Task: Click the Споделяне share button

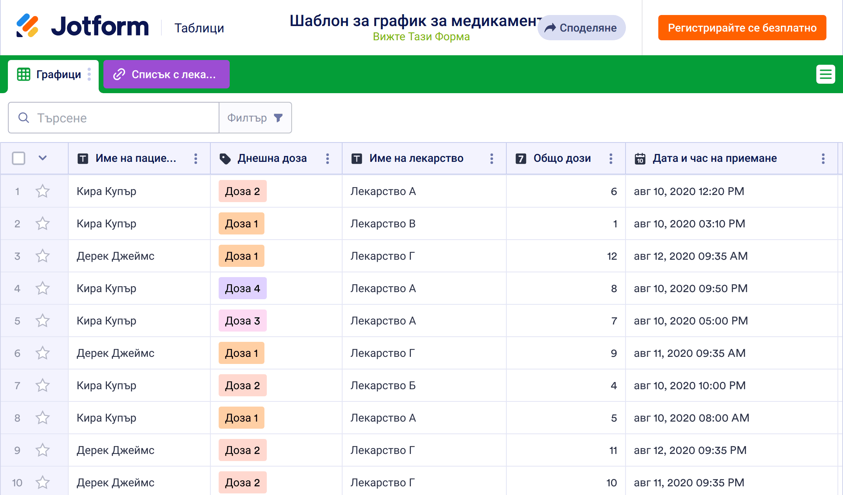Action: coord(581,28)
